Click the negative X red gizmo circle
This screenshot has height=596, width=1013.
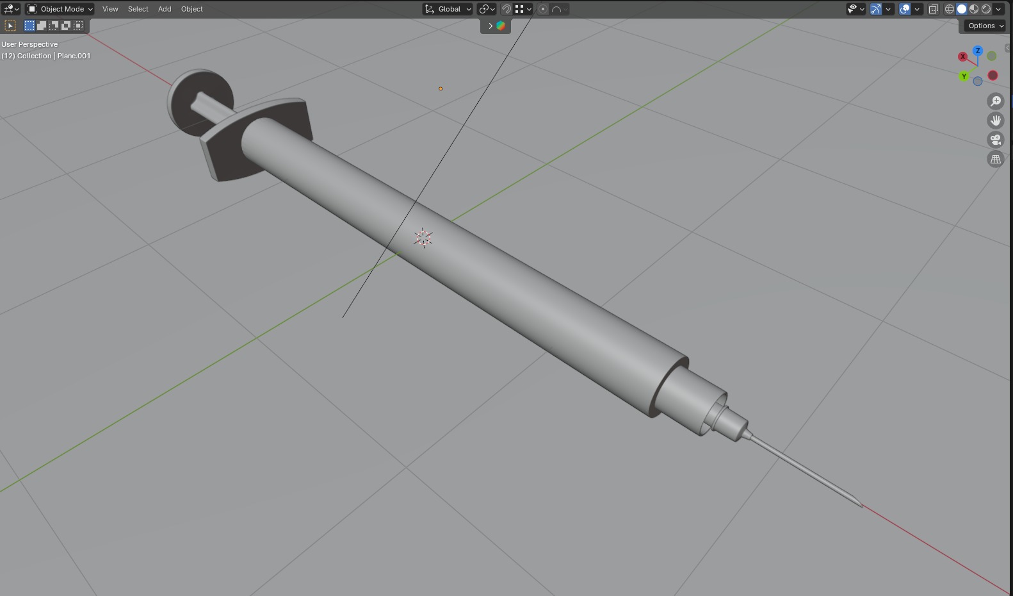[993, 76]
